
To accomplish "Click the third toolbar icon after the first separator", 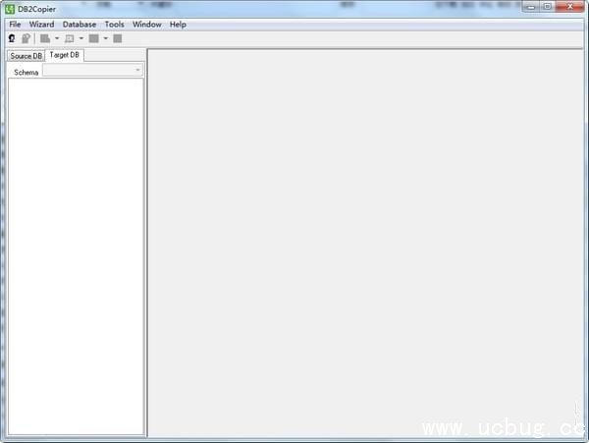I will pos(45,38).
